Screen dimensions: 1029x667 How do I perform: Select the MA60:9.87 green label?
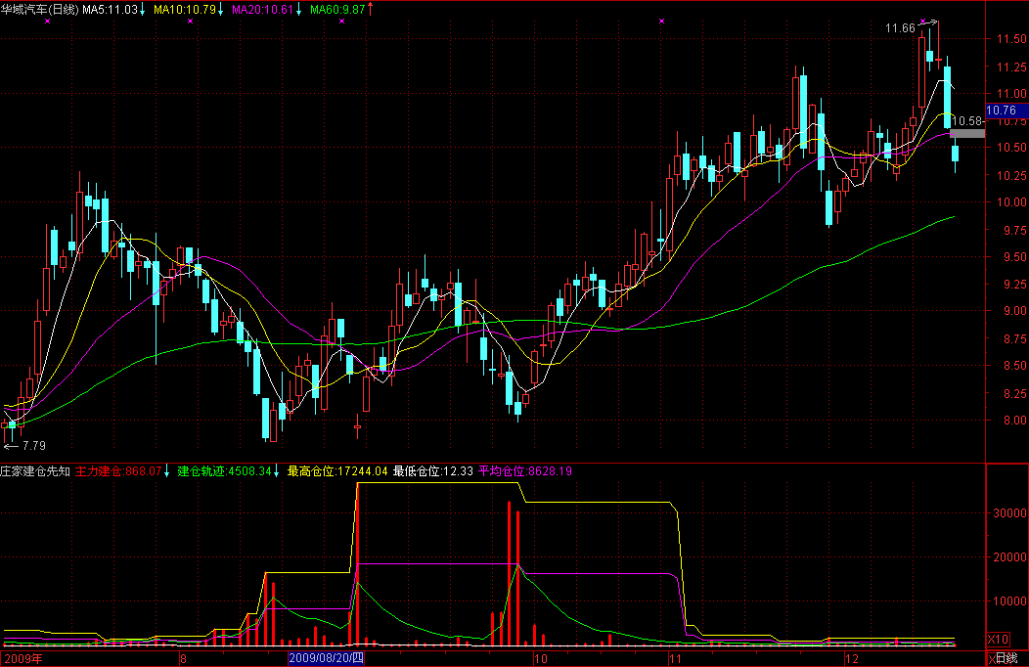click(337, 10)
